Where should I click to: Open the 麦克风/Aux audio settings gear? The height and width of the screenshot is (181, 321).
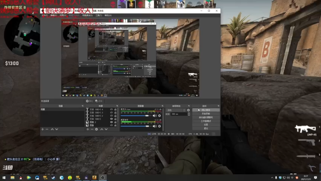(x=159, y=116)
